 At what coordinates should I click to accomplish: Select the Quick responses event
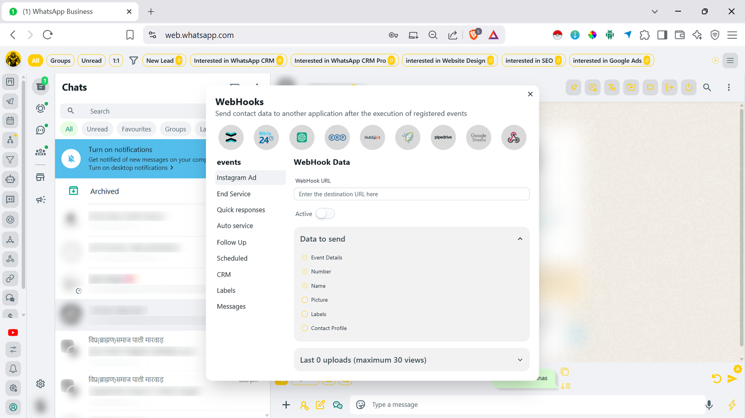point(241,210)
